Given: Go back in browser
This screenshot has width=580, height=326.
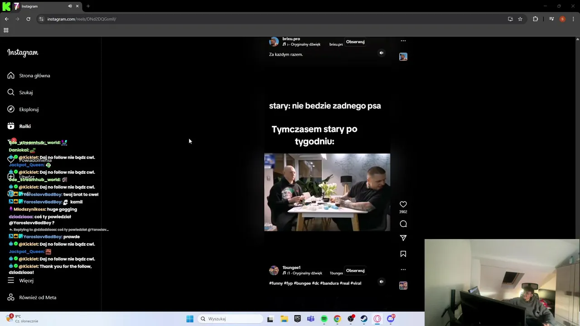Looking at the screenshot, I should [7, 19].
